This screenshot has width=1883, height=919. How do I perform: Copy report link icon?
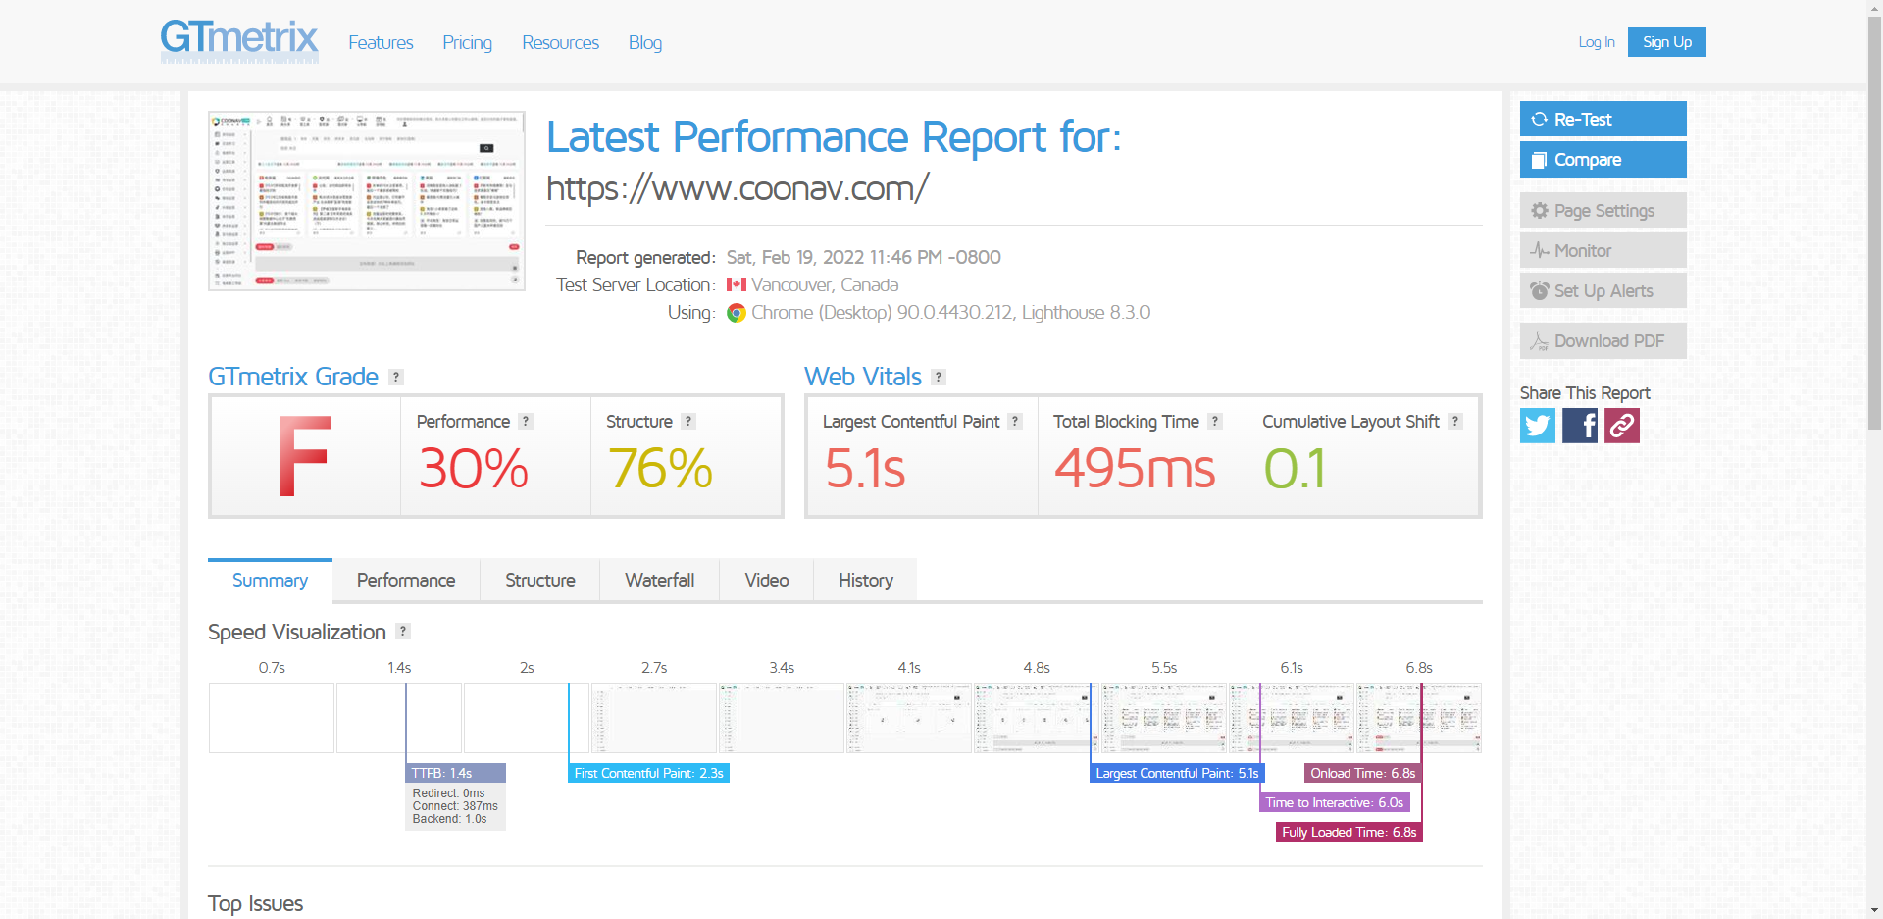tap(1622, 426)
